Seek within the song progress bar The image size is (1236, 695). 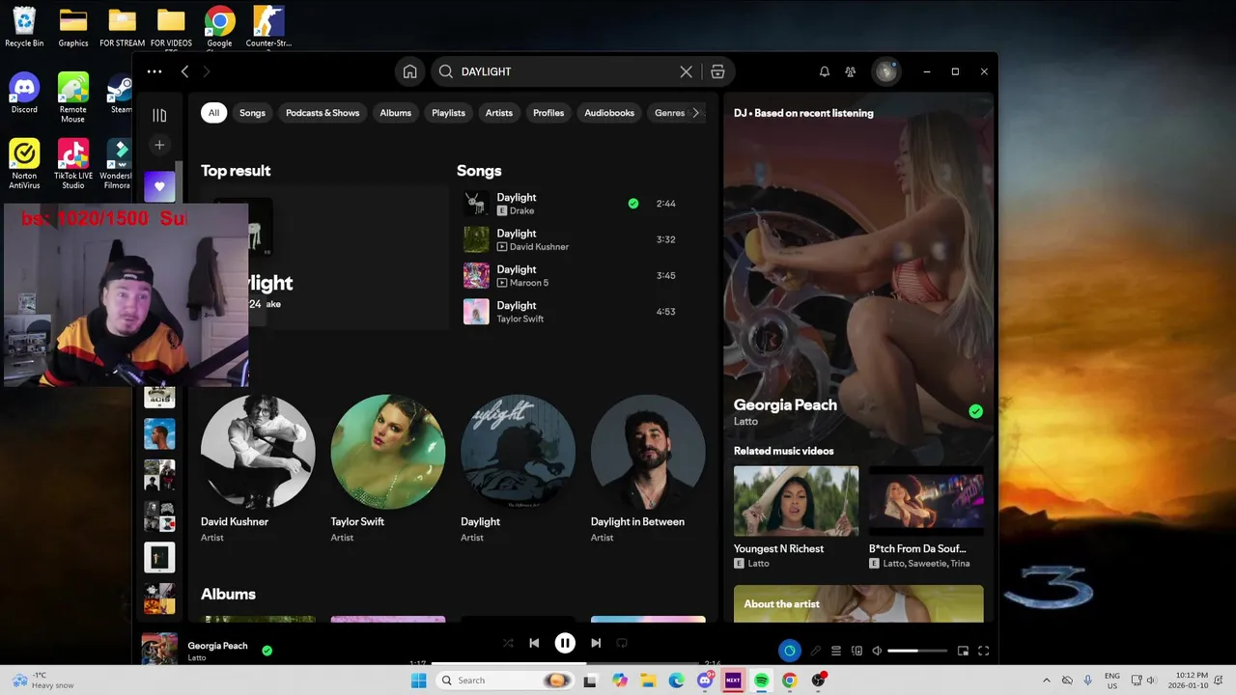[x=565, y=663]
